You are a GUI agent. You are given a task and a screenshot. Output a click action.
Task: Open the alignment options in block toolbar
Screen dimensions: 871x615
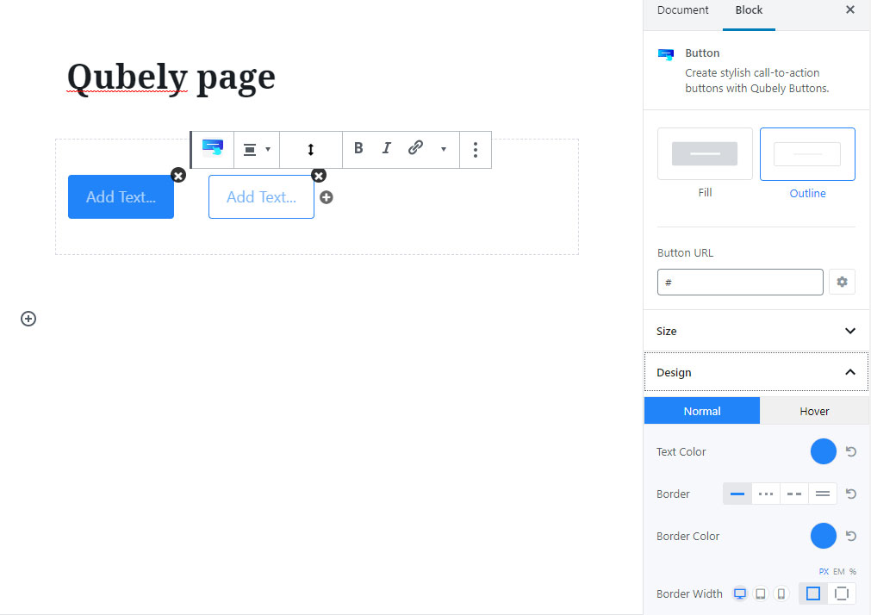click(257, 150)
